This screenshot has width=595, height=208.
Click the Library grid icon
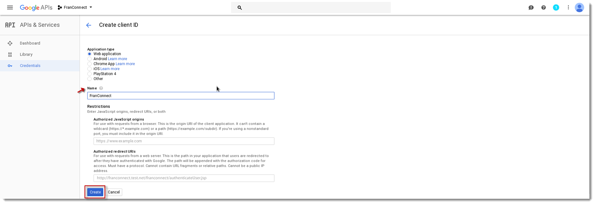tap(10, 55)
